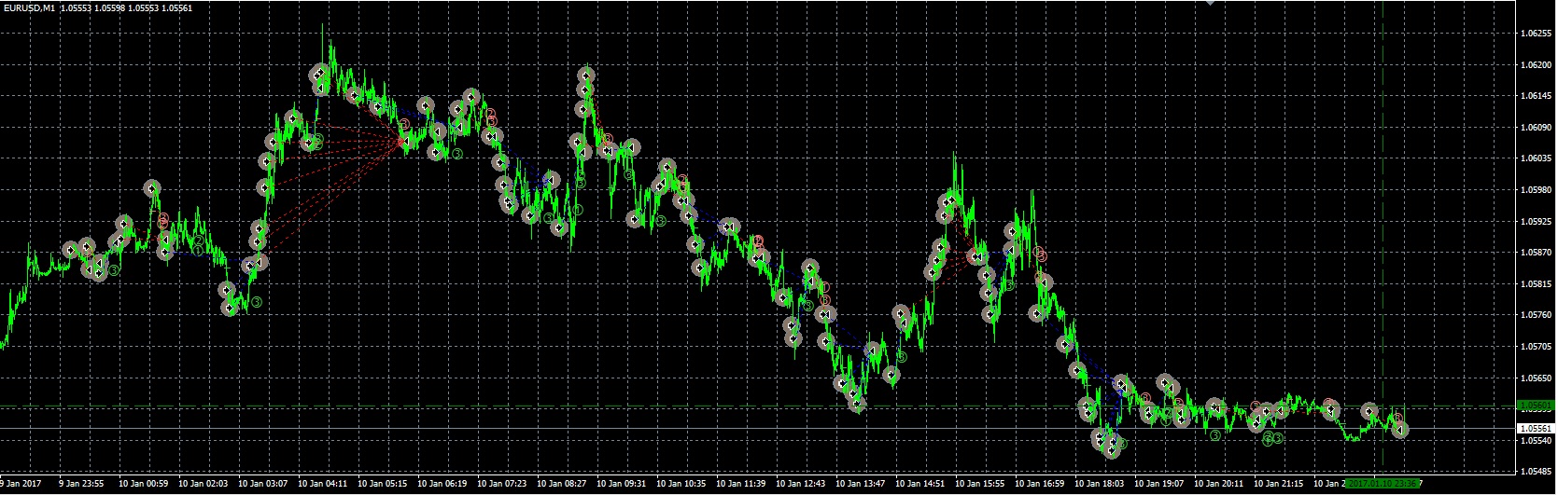The image size is (1558, 495).
Task: Click the 10 Jan 16:59 time label
Action: 1040,485
